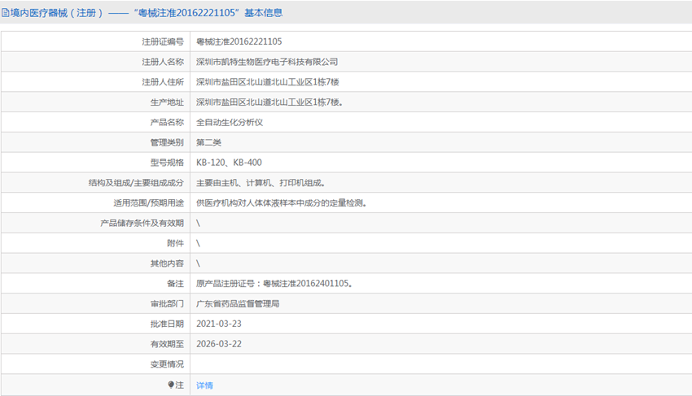Select product name 全自动生化分析仪
This screenshot has height=396, width=692.
pos(230,122)
